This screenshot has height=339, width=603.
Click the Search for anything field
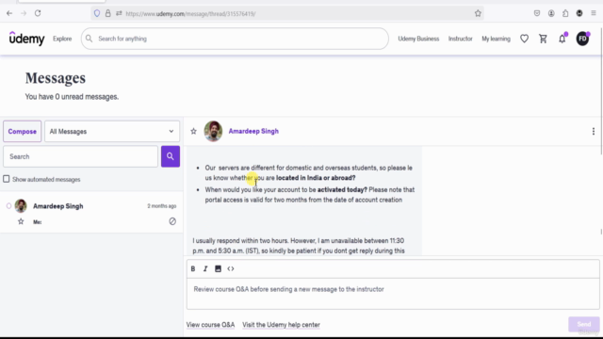click(x=235, y=39)
